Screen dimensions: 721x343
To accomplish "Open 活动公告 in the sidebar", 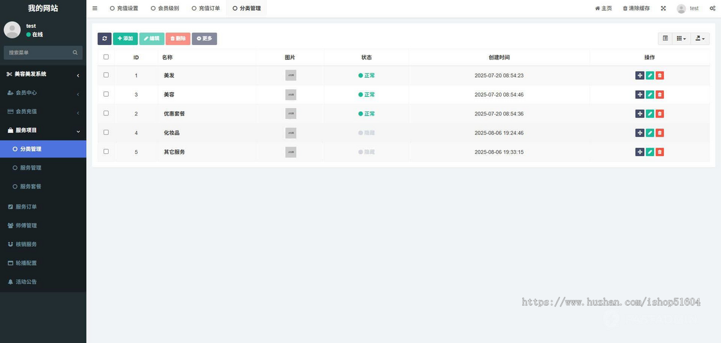I will (43, 282).
